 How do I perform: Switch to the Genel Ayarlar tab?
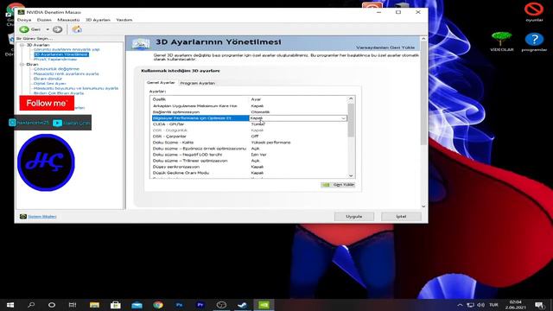[161, 83]
